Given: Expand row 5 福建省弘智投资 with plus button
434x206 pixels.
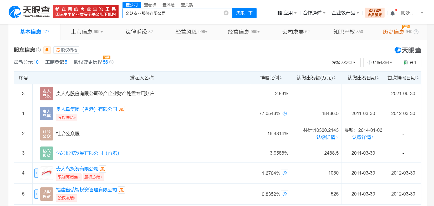Looking at the screenshot, I should [x=36, y=194].
